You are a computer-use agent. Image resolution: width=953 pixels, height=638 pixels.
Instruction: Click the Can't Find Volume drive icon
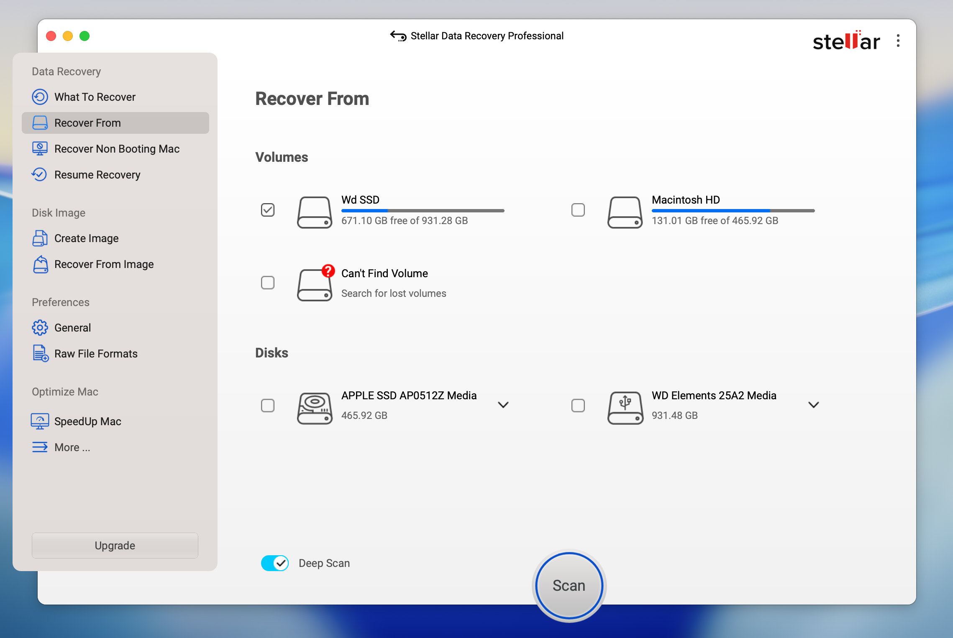pos(315,284)
